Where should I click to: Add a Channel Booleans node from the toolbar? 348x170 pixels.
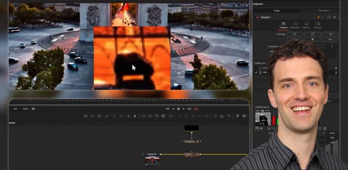click(150, 116)
